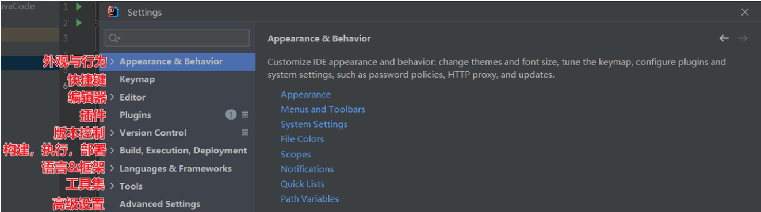Expand the Version Control chevron

[x=113, y=133]
